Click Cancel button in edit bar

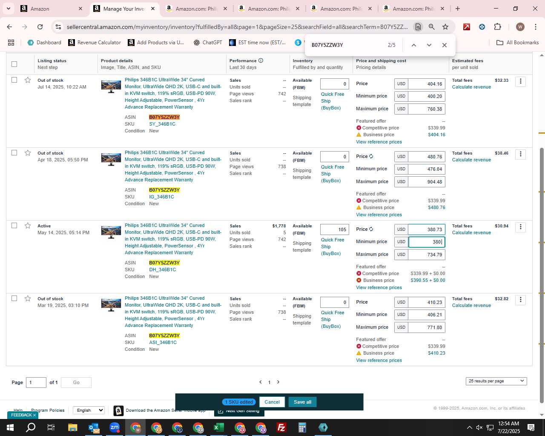click(x=272, y=402)
